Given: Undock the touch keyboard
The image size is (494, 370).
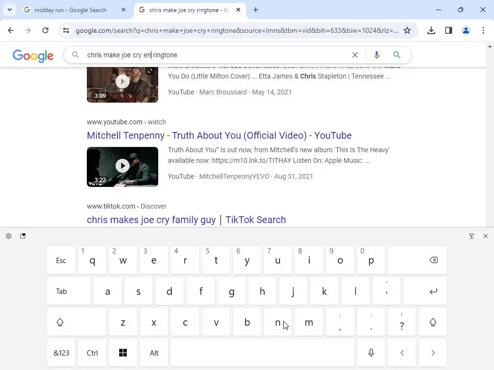Looking at the screenshot, I should tap(472, 236).
